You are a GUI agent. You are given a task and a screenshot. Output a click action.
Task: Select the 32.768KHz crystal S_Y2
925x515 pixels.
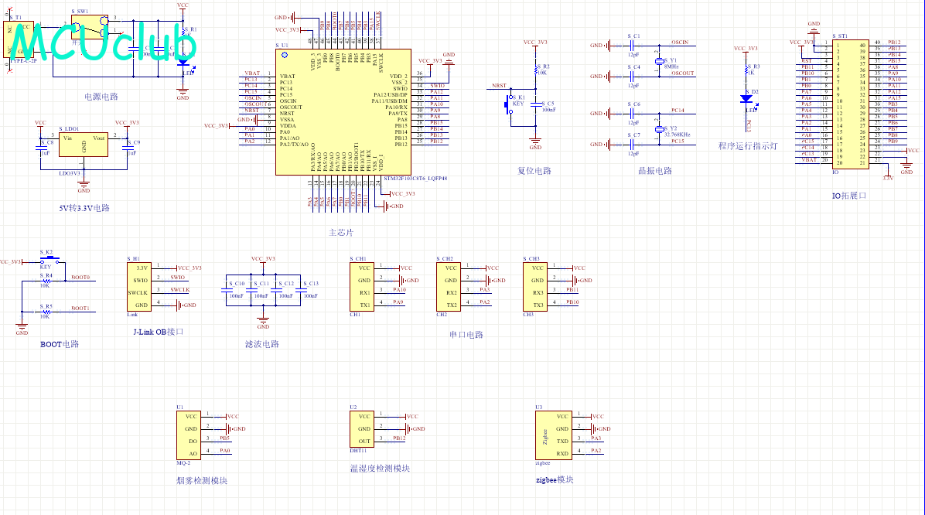(660, 129)
